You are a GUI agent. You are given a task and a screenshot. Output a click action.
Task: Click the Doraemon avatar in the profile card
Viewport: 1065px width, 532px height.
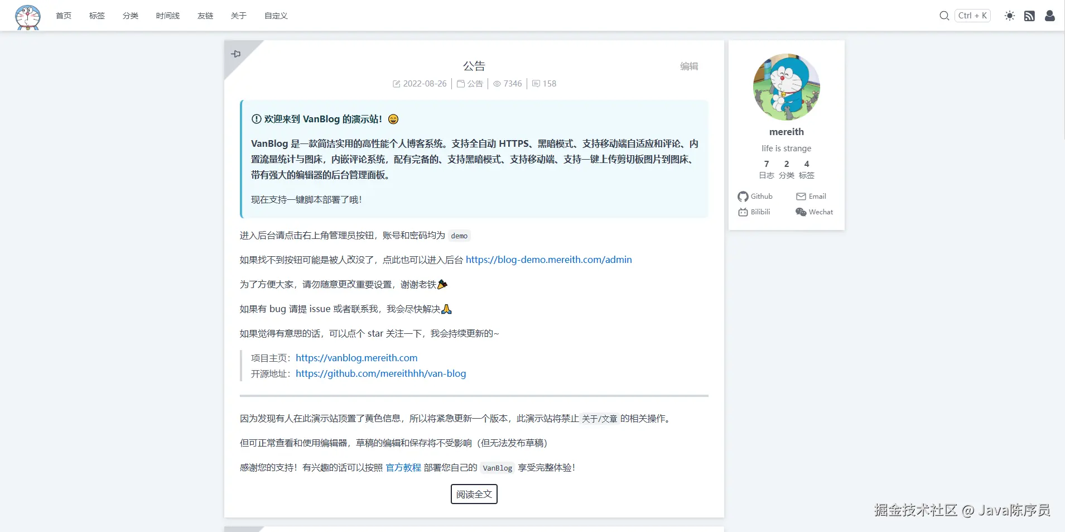pyautogui.click(x=787, y=87)
